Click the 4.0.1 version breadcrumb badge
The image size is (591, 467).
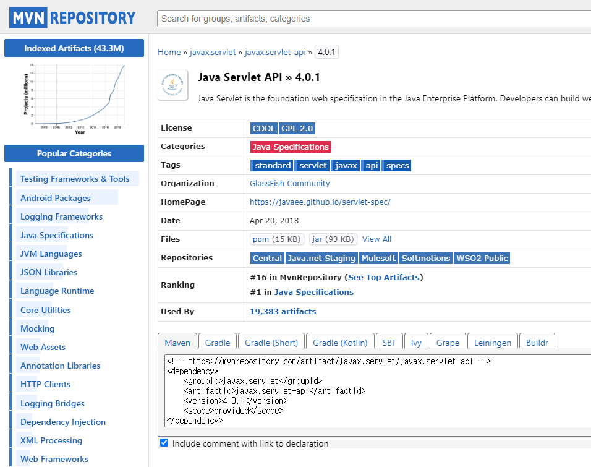(x=326, y=52)
